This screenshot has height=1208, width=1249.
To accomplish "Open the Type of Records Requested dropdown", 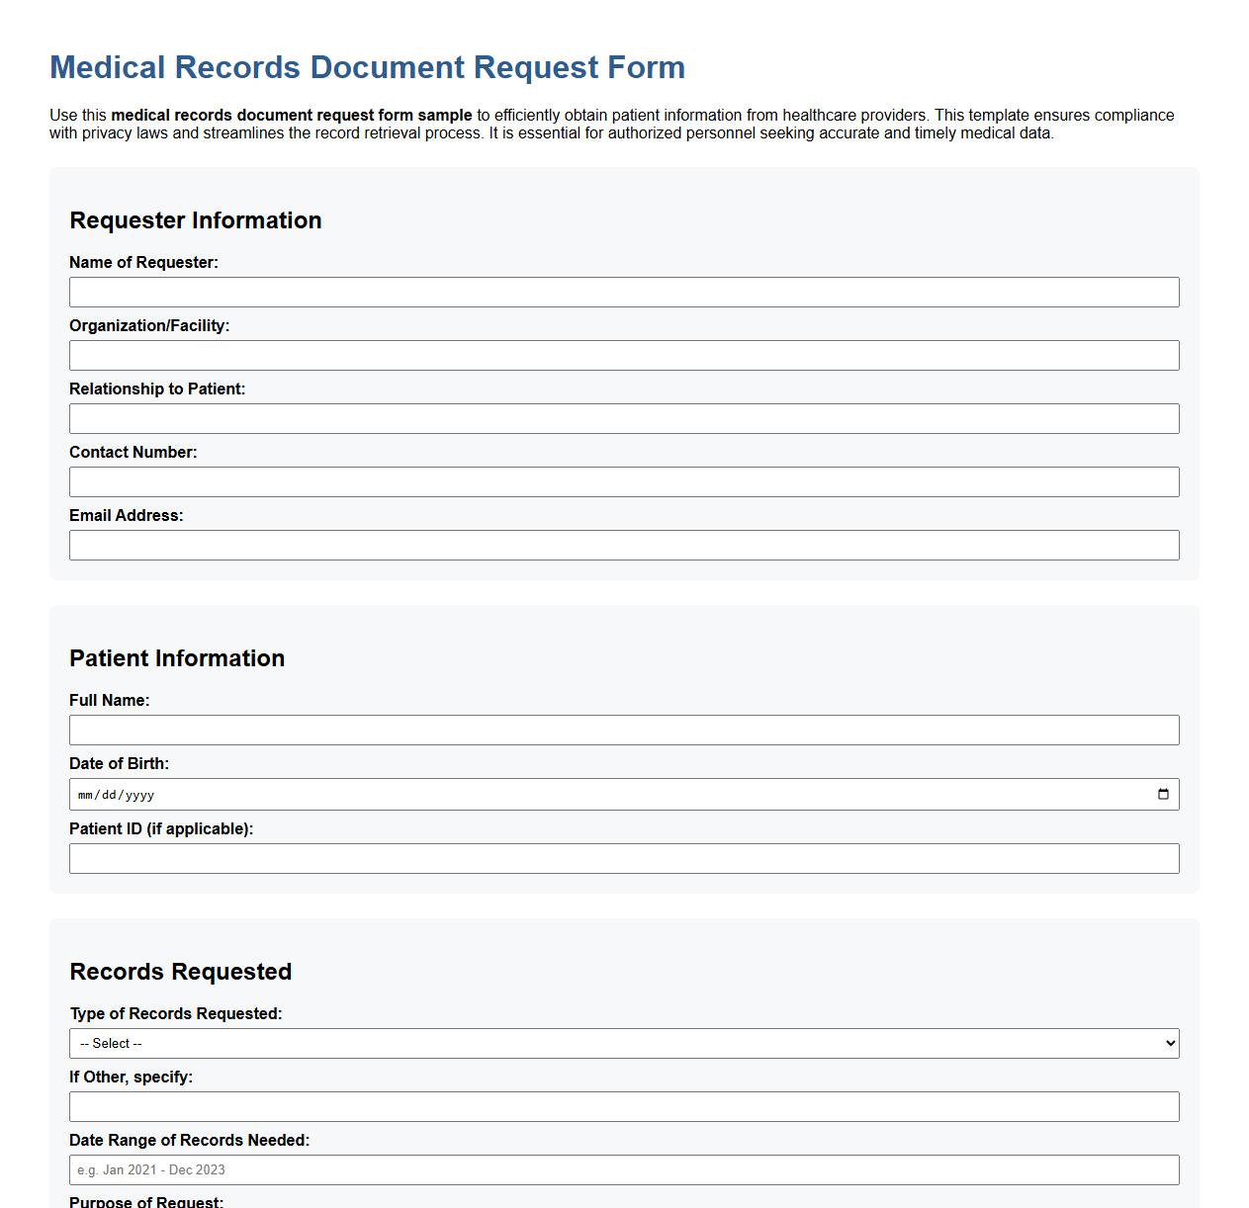I will coord(623,1043).
